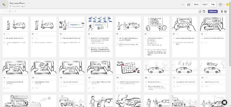The image size is (231, 107).
Task: Click the Boords pencil logo
Action: 4,4
